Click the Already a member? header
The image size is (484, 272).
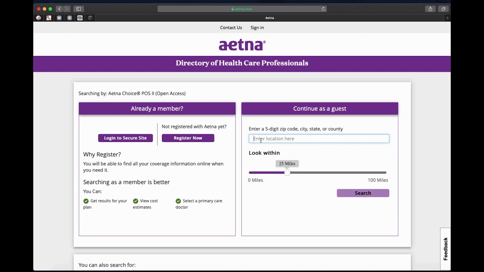coord(157,108)
